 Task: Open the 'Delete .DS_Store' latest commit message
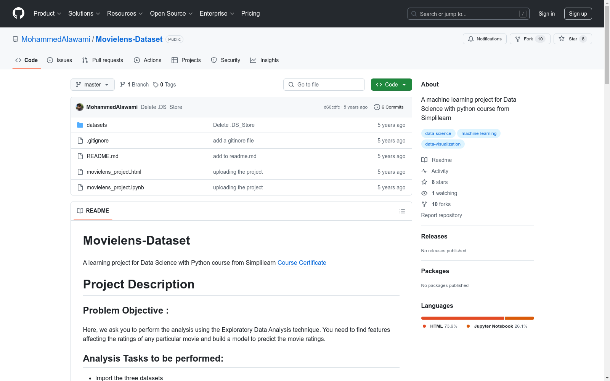pos(161,107)
